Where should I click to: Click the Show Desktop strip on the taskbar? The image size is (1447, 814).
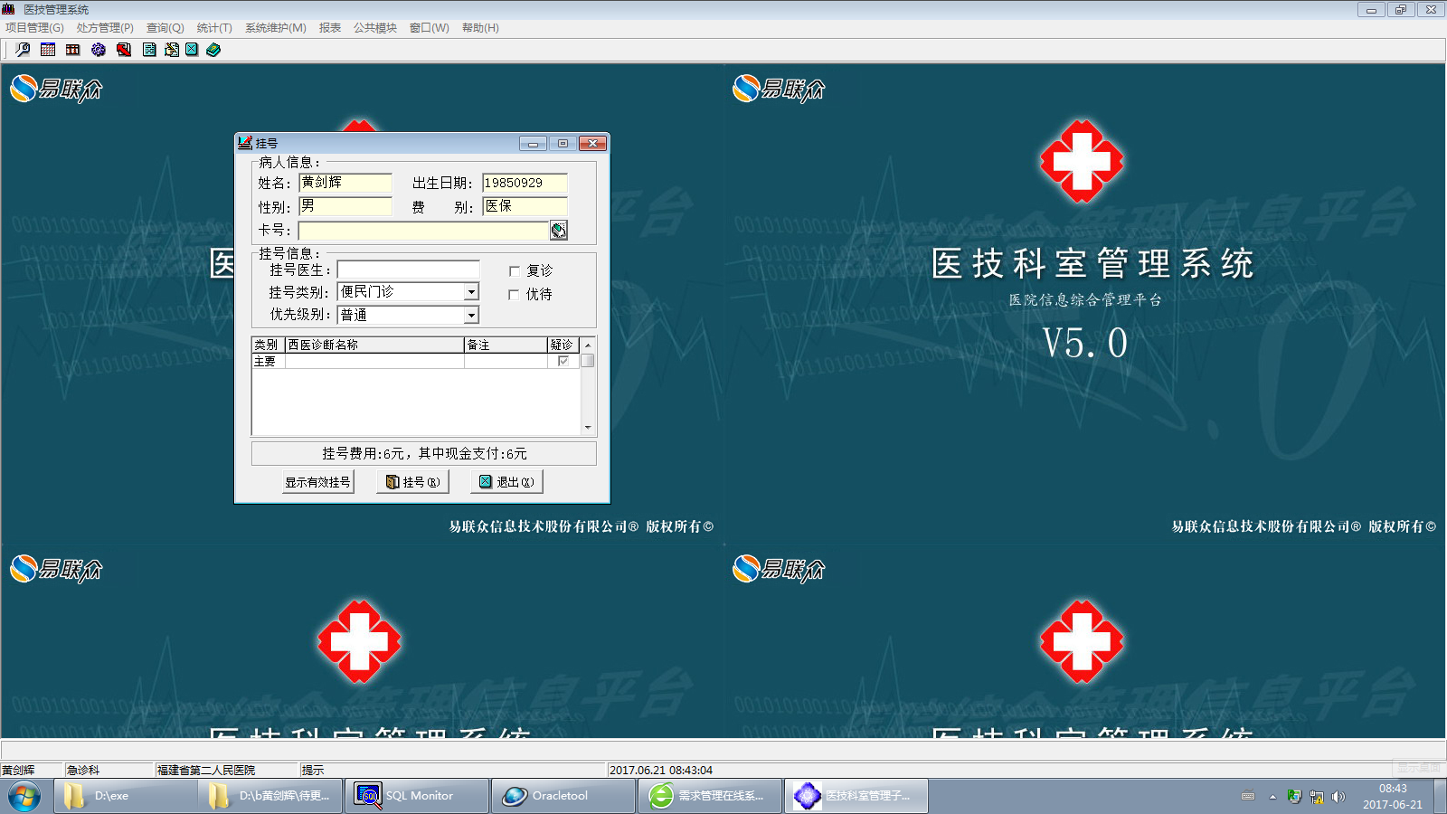pos(1440,796)
